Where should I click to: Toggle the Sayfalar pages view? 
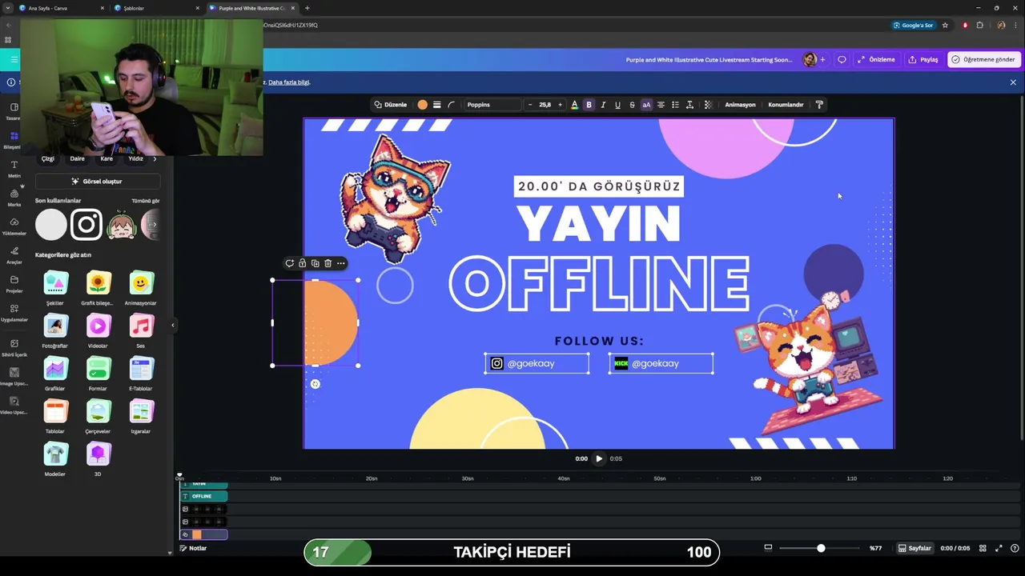coord(914,548)
